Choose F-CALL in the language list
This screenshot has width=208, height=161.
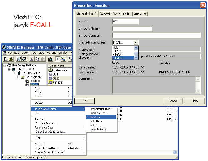pos(123,58)
